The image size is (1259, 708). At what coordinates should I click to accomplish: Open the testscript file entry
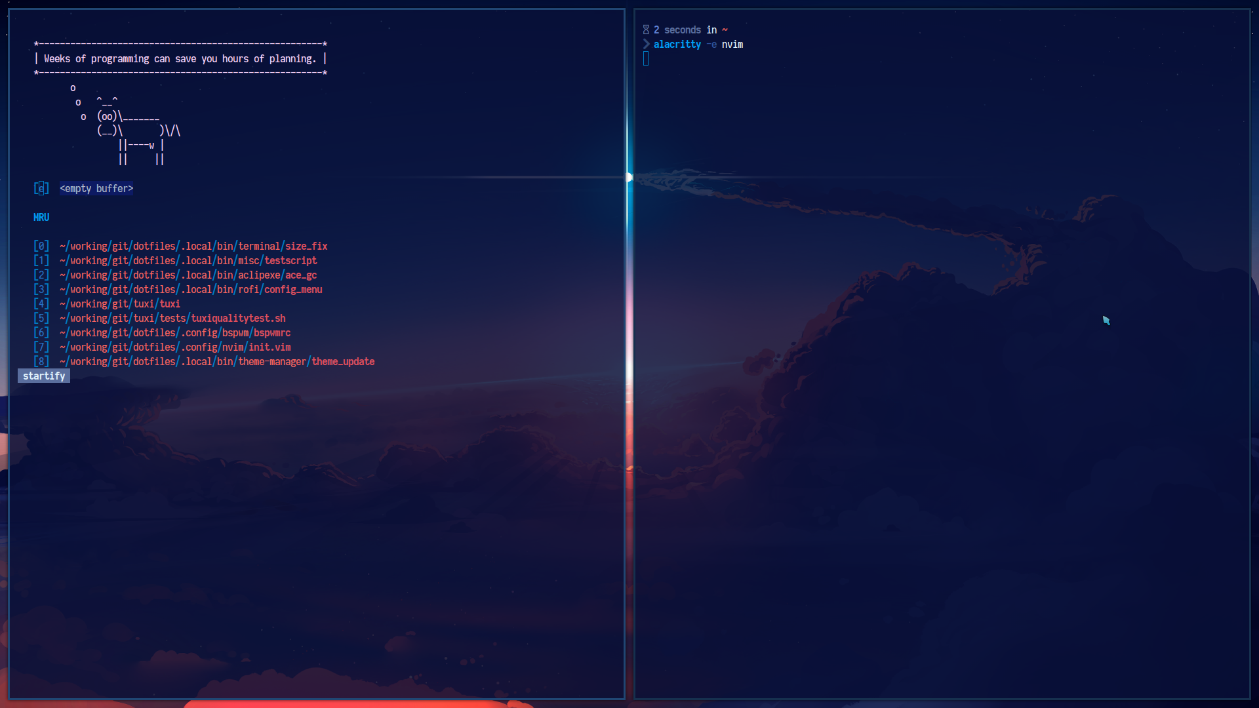pos(188,260)
